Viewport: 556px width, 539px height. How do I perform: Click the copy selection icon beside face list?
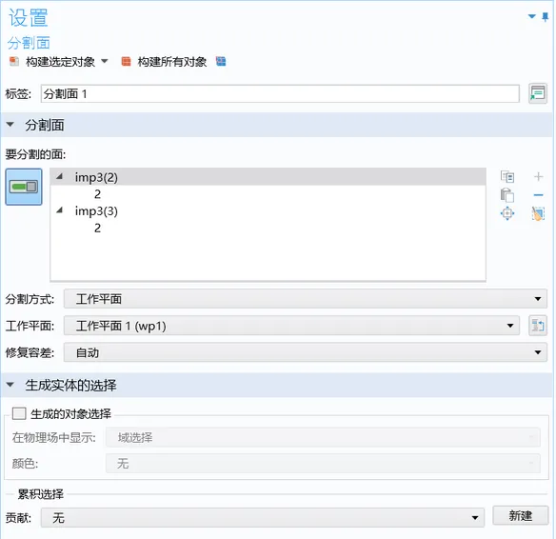click(507, 176)
